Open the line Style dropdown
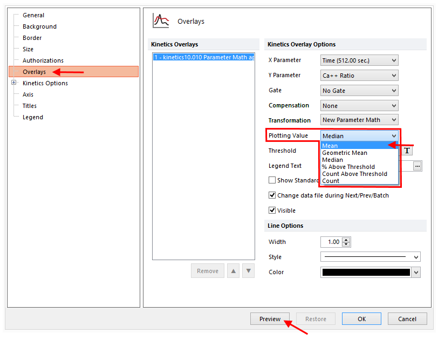Screen dimensions: 438x340 pos(370,257)
